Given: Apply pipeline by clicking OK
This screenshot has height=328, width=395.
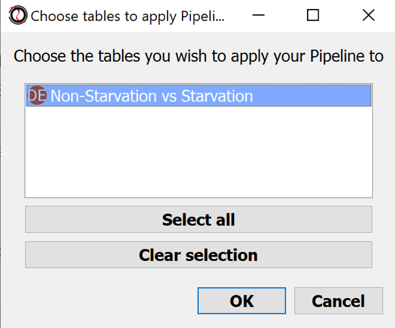Looking at the screenshot, I should tap(241, 301).
